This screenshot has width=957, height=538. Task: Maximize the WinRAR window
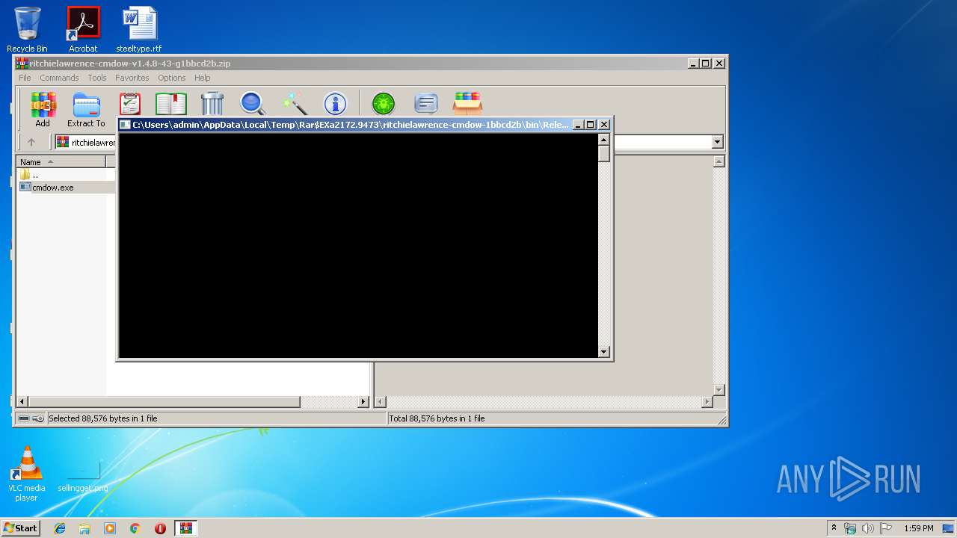[705, 64]
